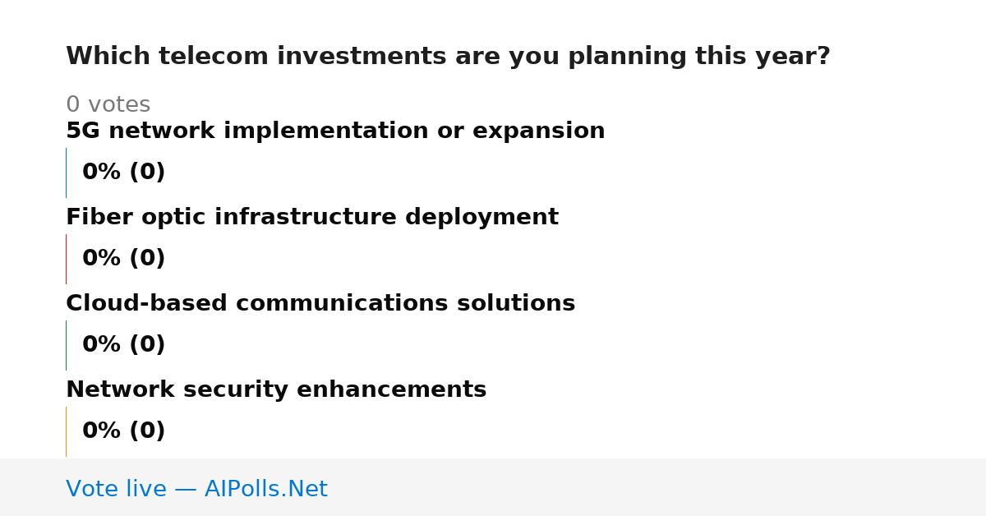986x516 pixels.
Task: Select the Fiber optic infrastructure deployment option
Action: click(312, 218)
